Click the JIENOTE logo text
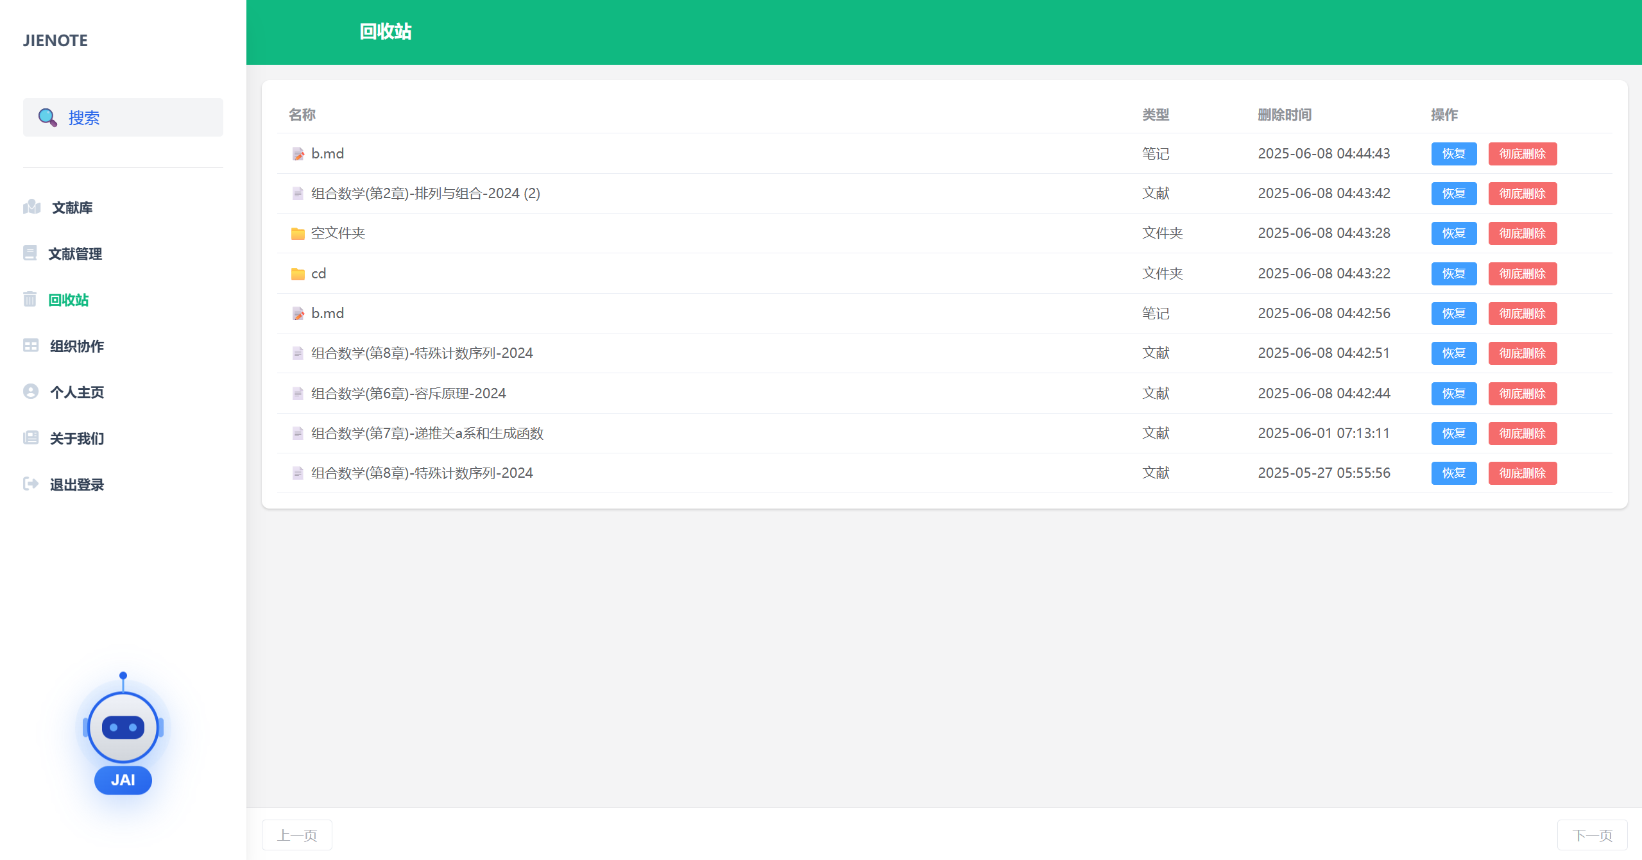The height and width of the screenshot is (860, 1642). [55, 40]
